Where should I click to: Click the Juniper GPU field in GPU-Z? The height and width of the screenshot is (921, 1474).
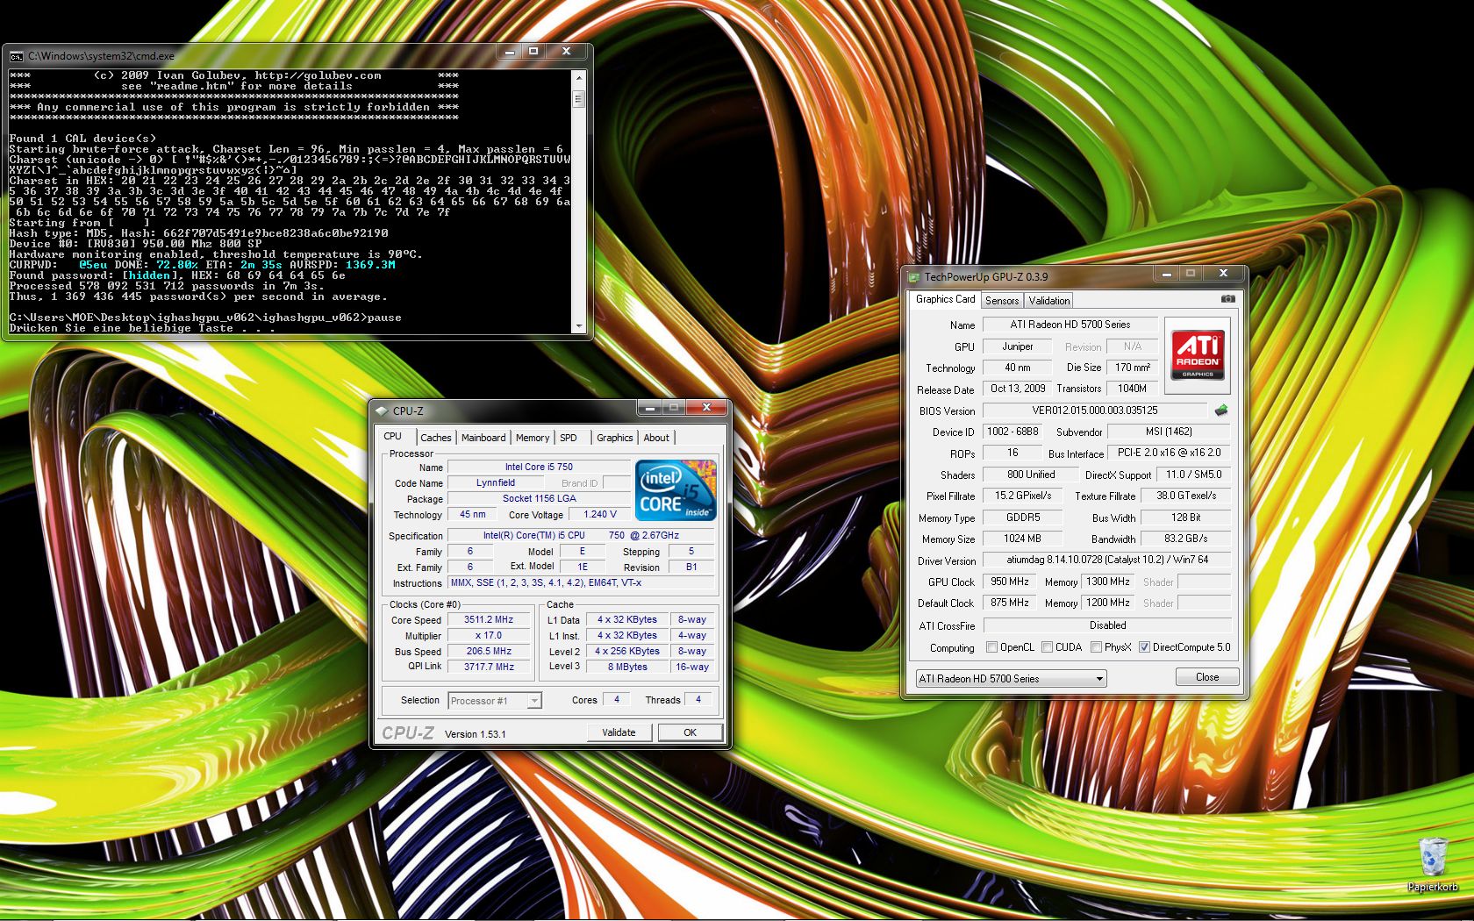[x=1018, y=346]
